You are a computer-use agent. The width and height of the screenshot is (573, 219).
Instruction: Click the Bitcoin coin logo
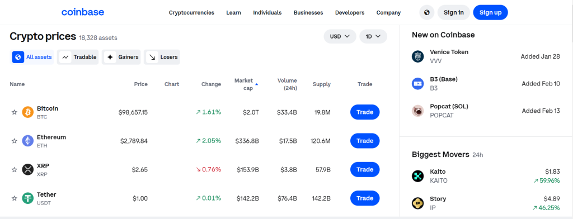coord(28,112)
